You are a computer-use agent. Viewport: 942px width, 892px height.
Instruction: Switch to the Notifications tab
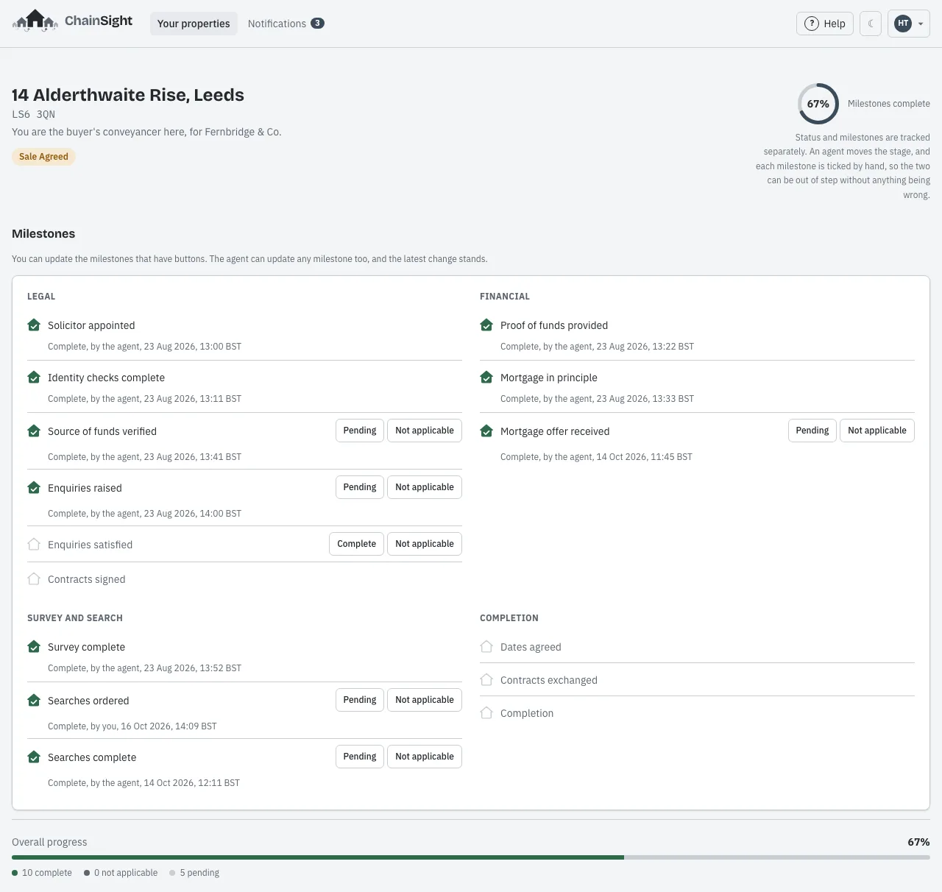click(x=286, y=24)
